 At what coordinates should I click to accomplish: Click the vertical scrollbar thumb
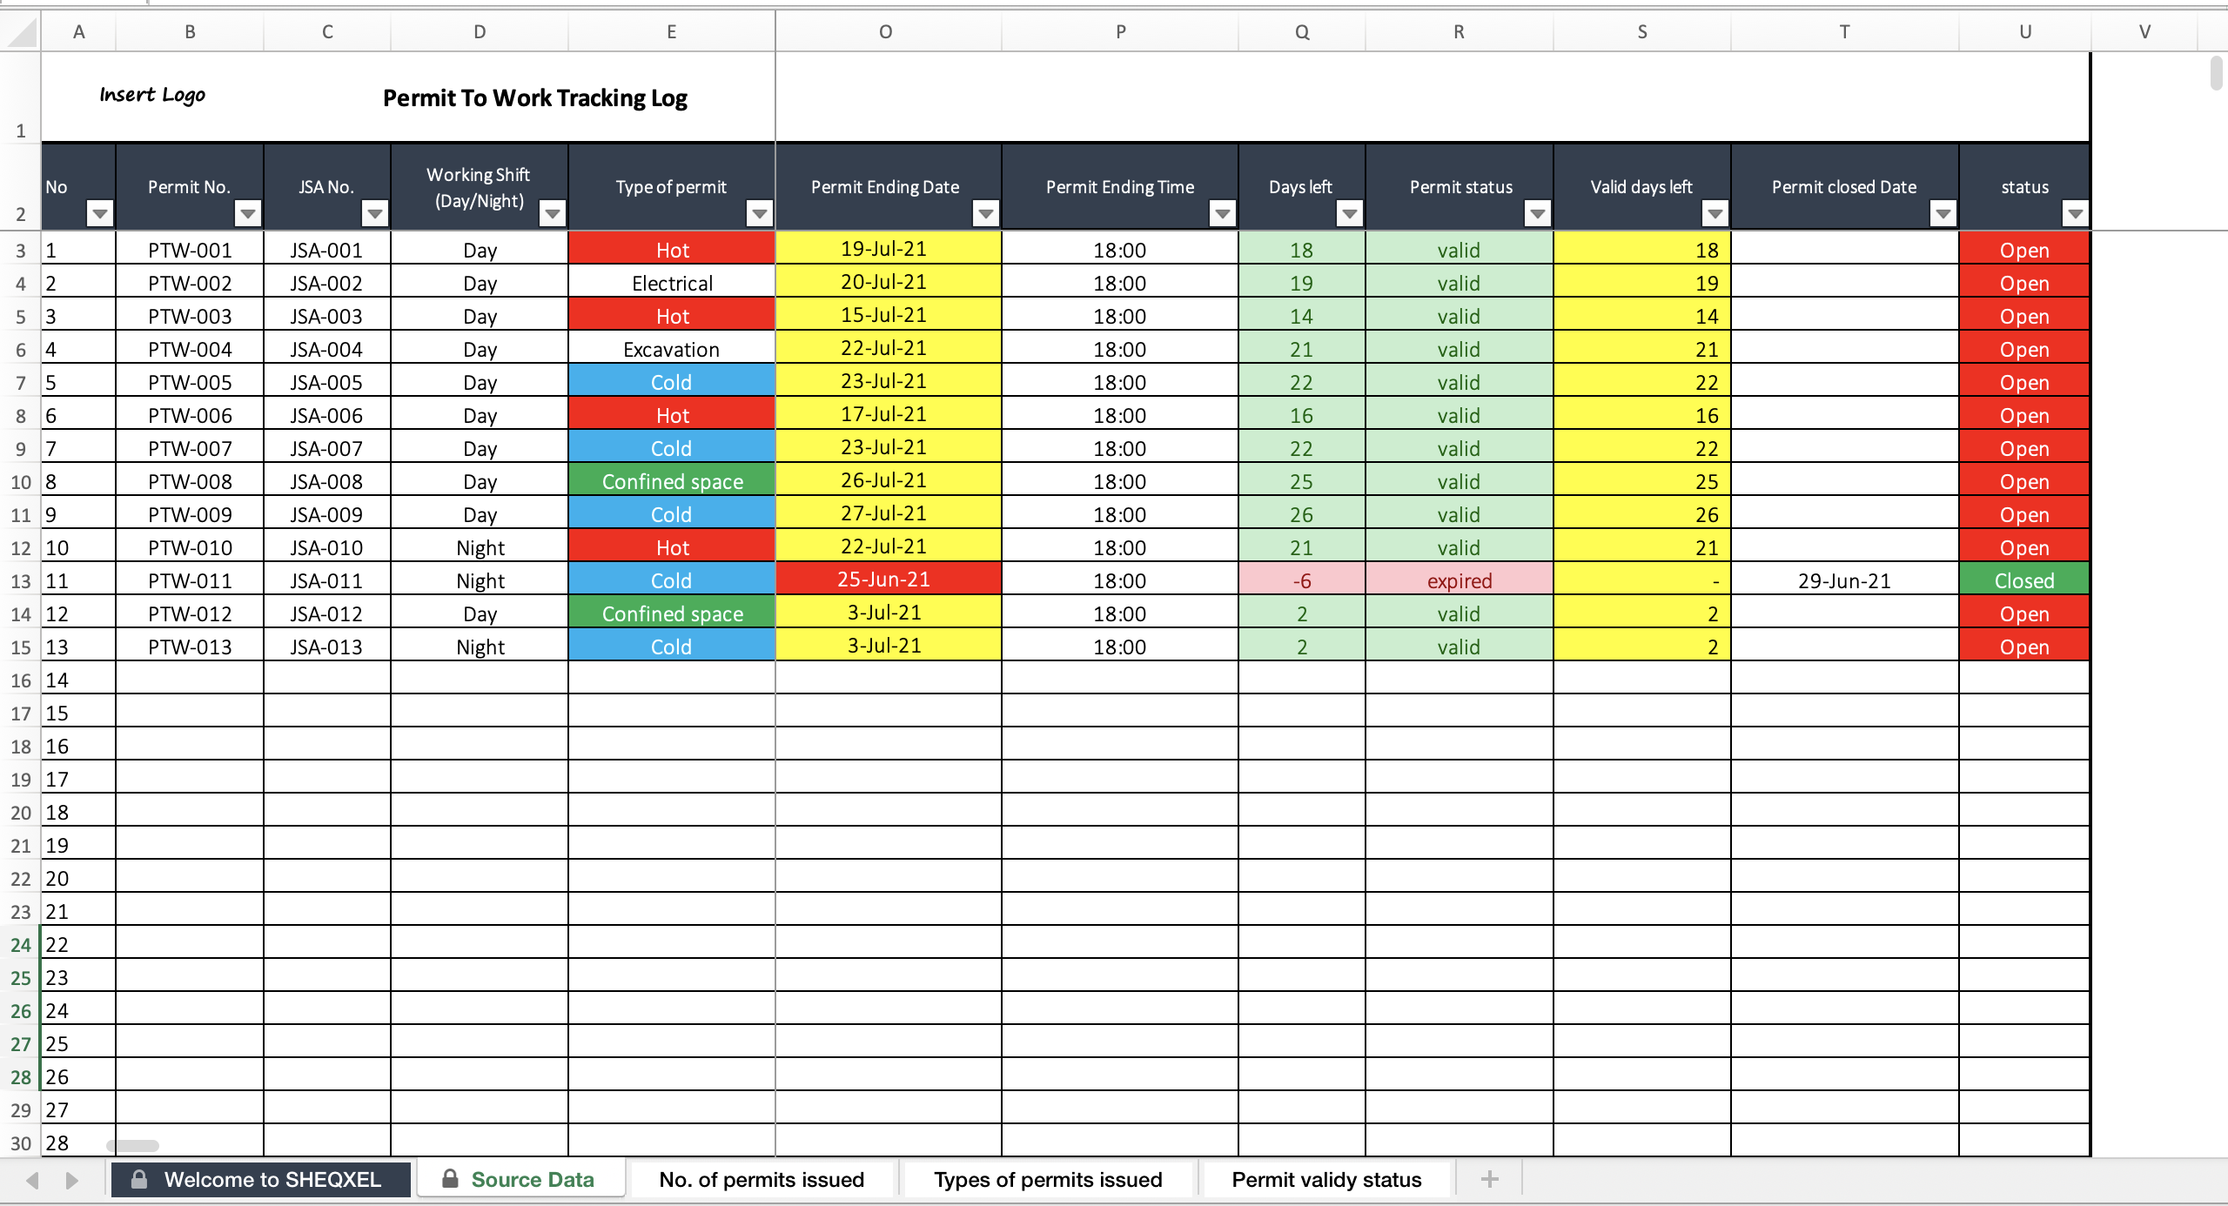[x=2217, y=71]
